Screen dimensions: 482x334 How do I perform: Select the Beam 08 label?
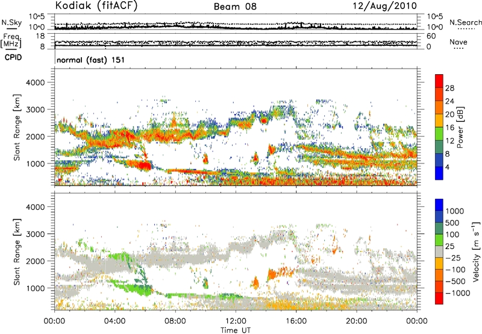[235, 7]
